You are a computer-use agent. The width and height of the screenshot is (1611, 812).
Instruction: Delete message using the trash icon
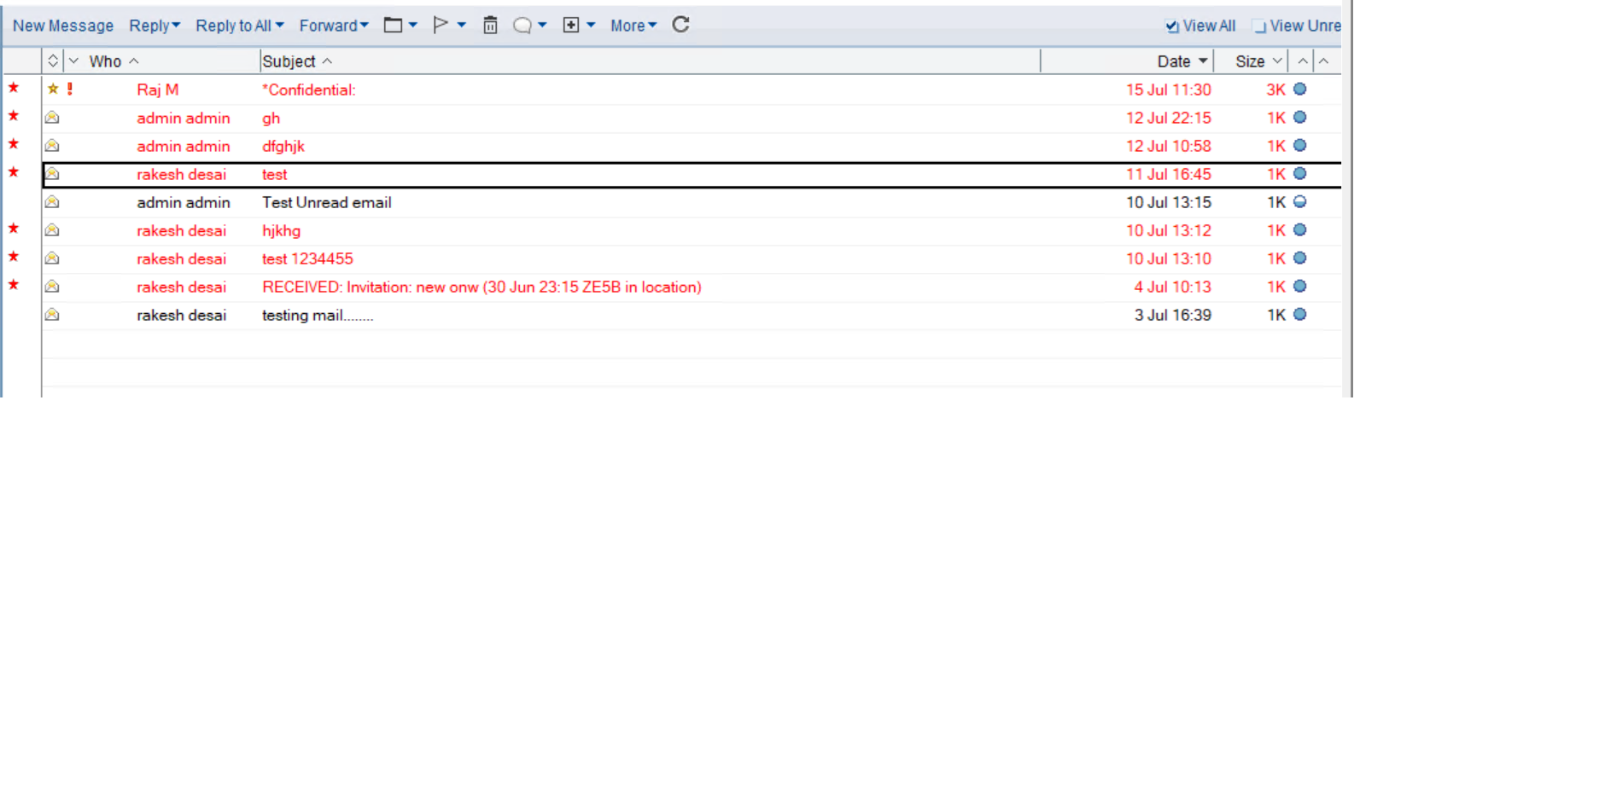click(x=490, y=26)
